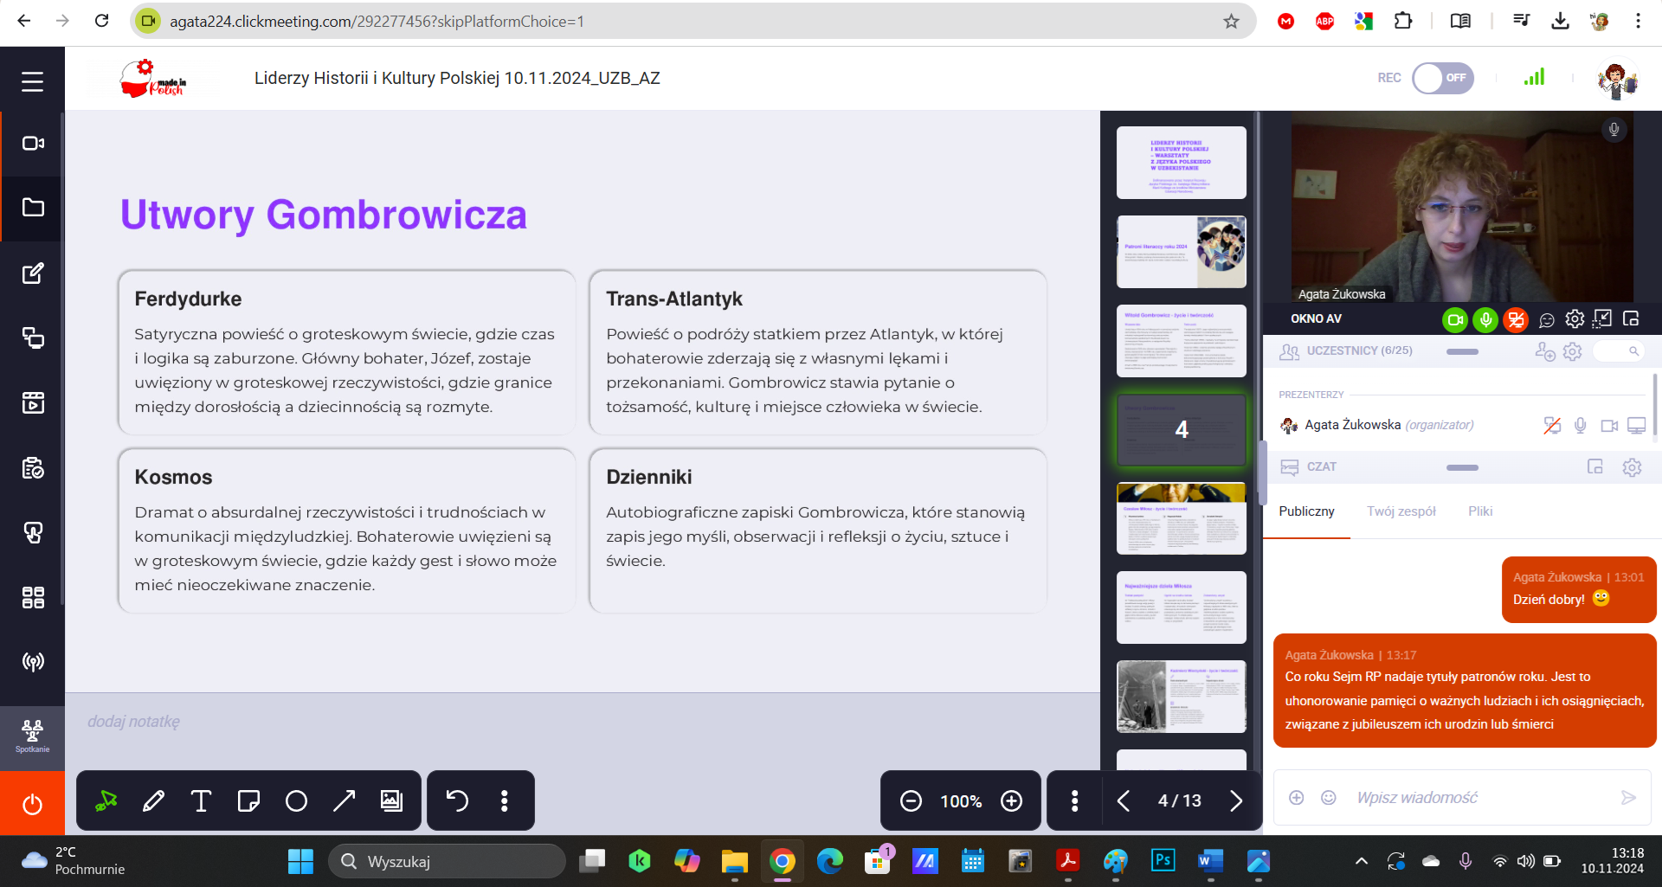The width and height of the screenshot is (1662, 887).
Task: Expand the AV window to fullscreen
Action: click(1602, 319)
